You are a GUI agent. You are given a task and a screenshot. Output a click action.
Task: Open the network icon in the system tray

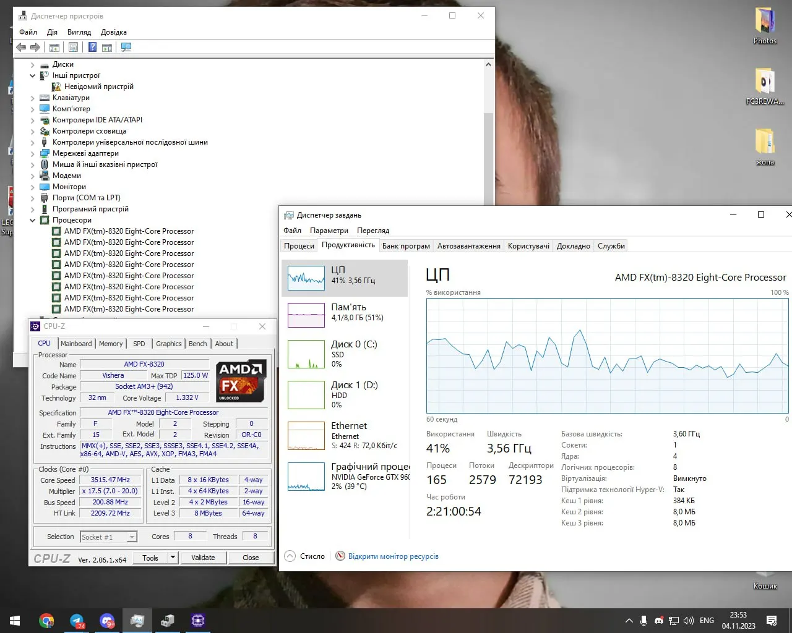pos(674,621)
